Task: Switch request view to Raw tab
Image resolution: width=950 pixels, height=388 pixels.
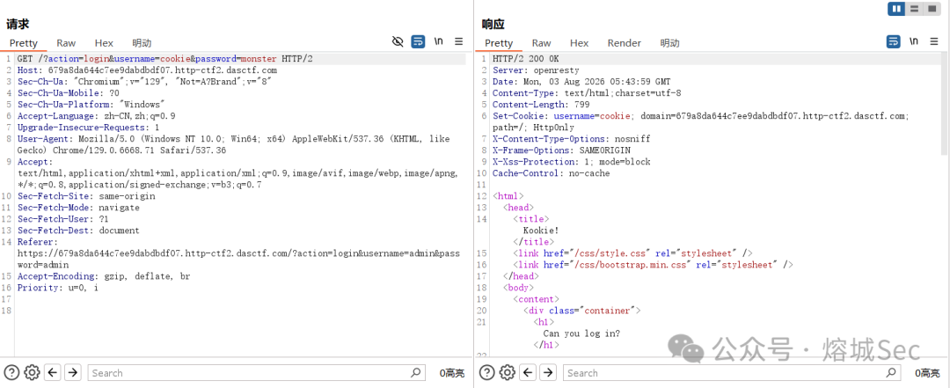Action: tap(66, 43)
